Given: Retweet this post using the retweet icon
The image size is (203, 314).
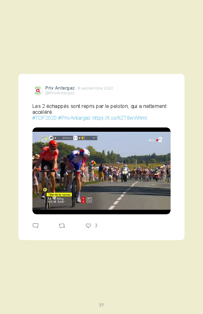Looking at the screenshot, I should point(62,226).
